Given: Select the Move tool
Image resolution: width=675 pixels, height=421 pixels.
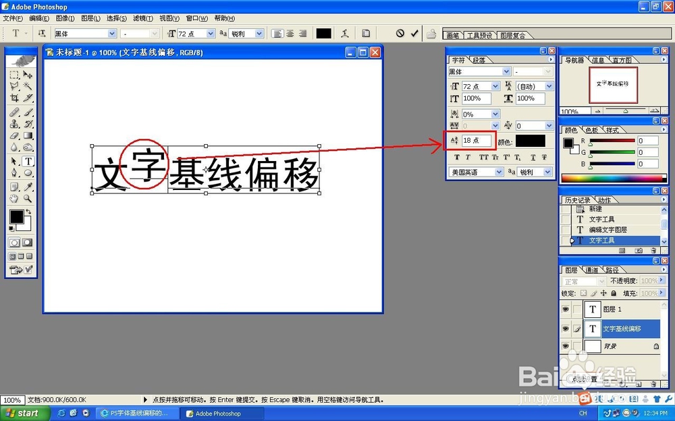Looking at the screenshot, I should click(28, 75).
